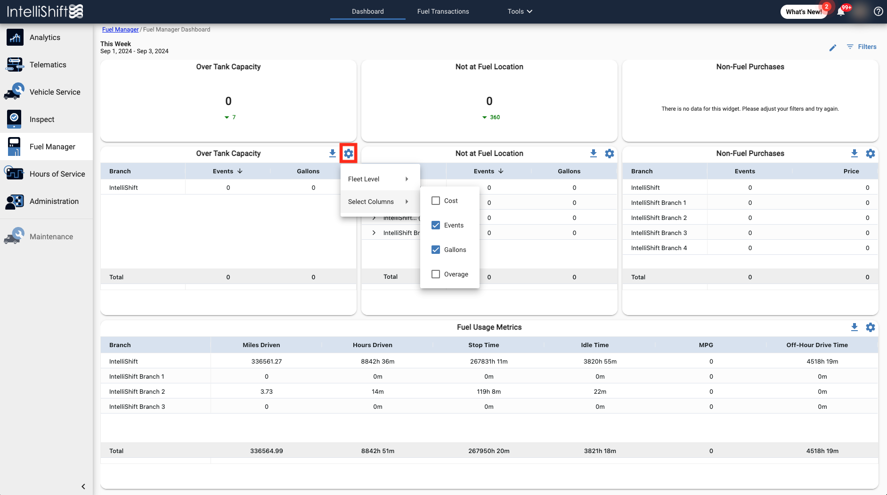887x495 pixels.
Task: Click the blurred user profile avatar
Action: [x=861, y=12]
